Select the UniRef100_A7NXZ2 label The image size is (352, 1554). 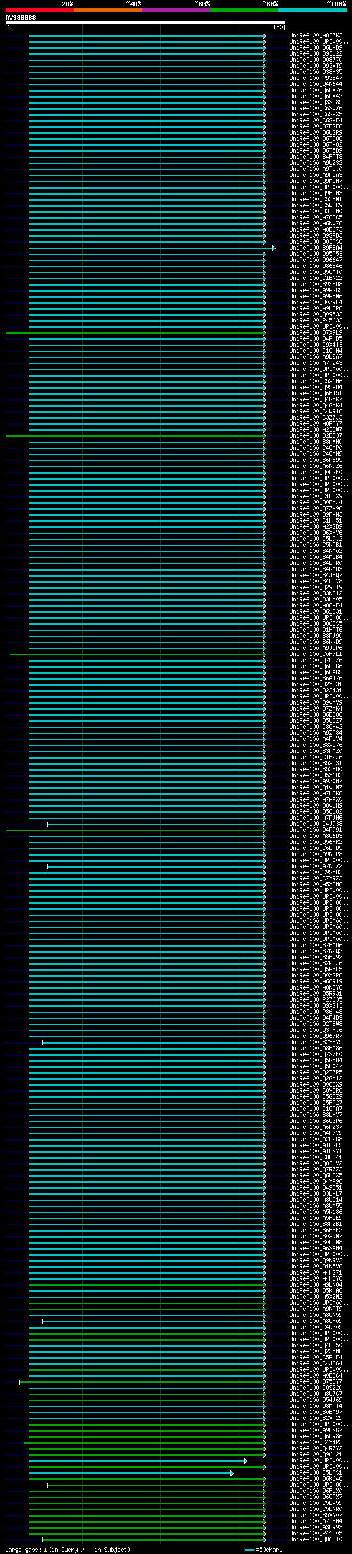pos(316,866)
